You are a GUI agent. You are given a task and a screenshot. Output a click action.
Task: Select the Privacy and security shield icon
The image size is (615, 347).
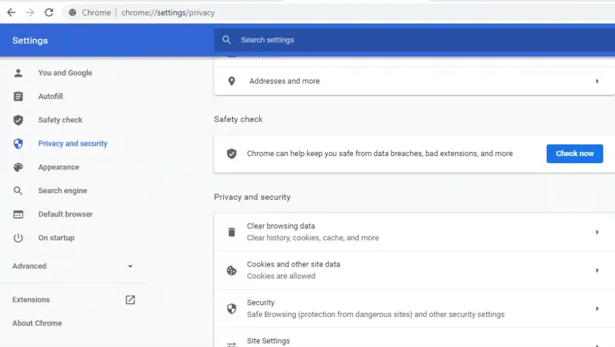(x=19, y=143)
